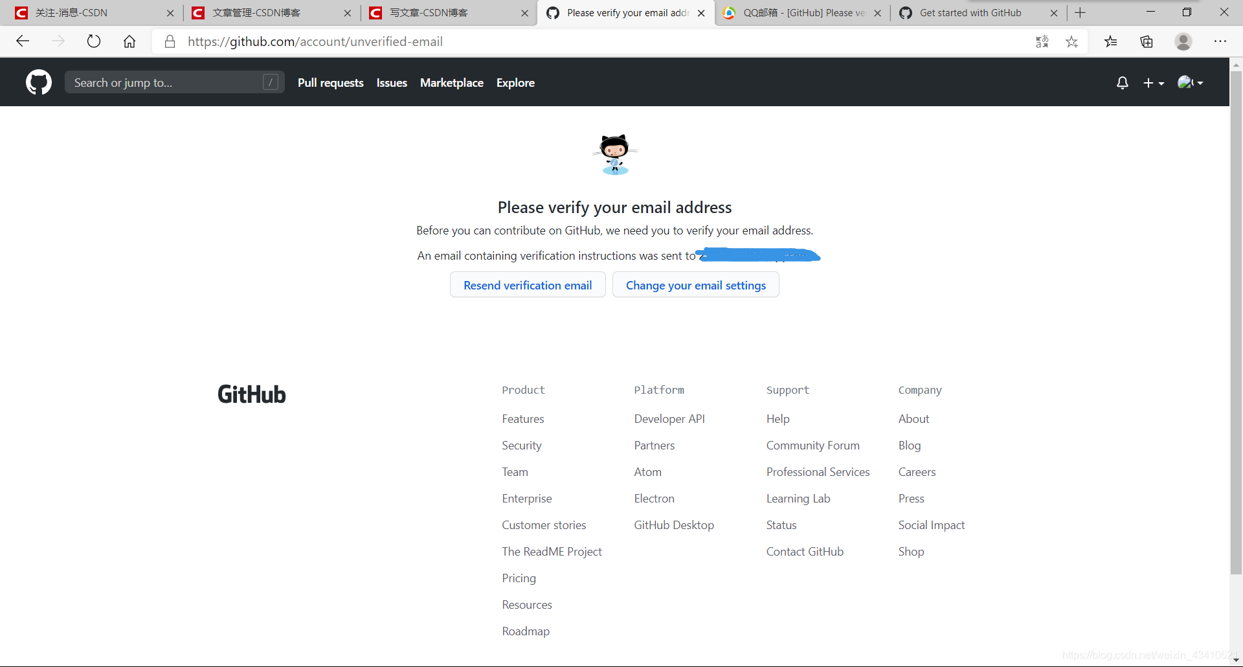This screenshot has width=1243, height=667.
Task: Open Security footer link
Action: click(x=522, y=446)
